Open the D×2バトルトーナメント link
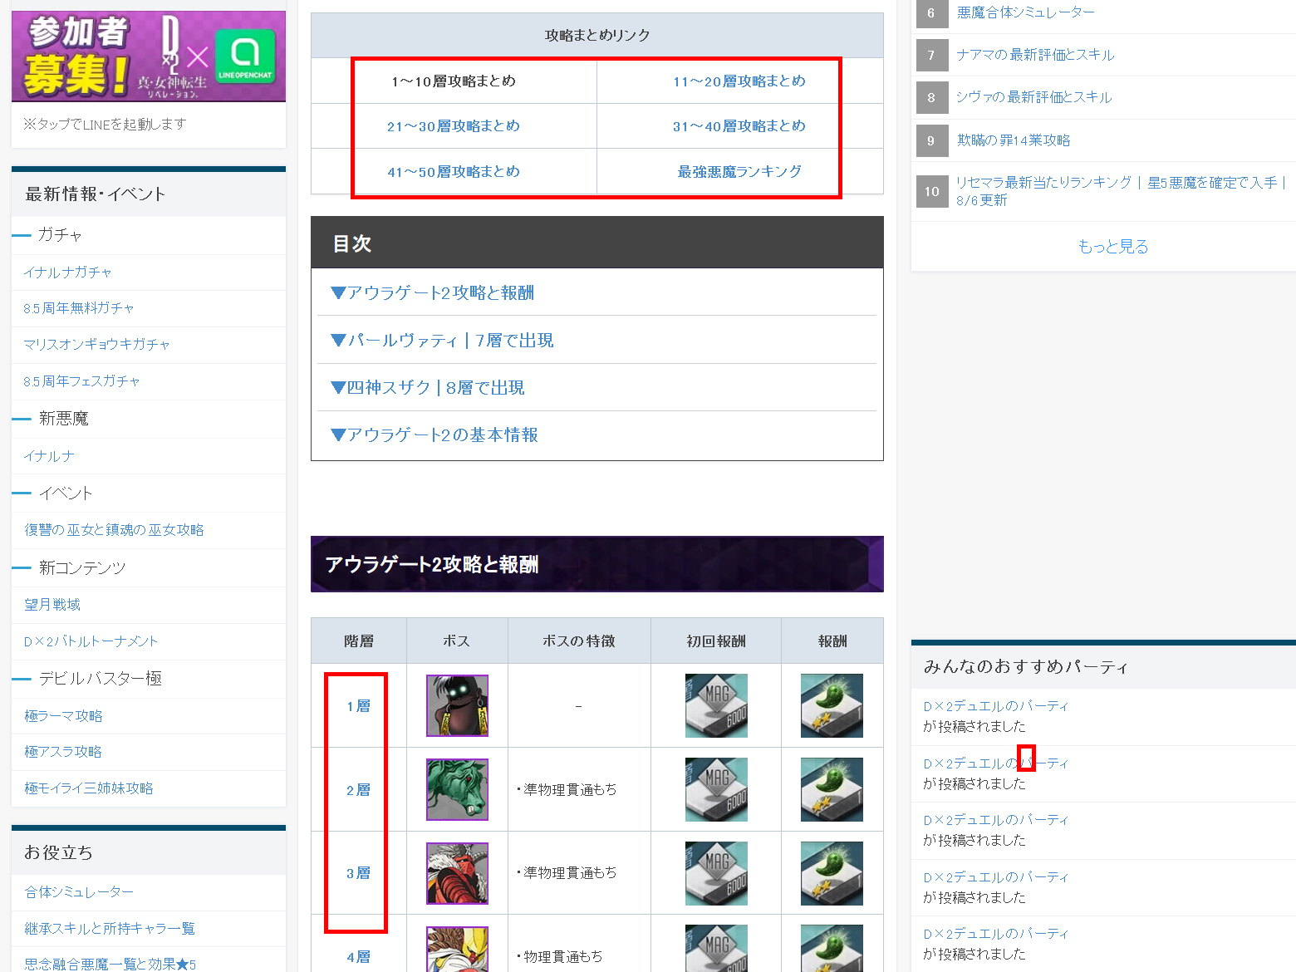Screen dimensions: 1296x972 [91, 641]
